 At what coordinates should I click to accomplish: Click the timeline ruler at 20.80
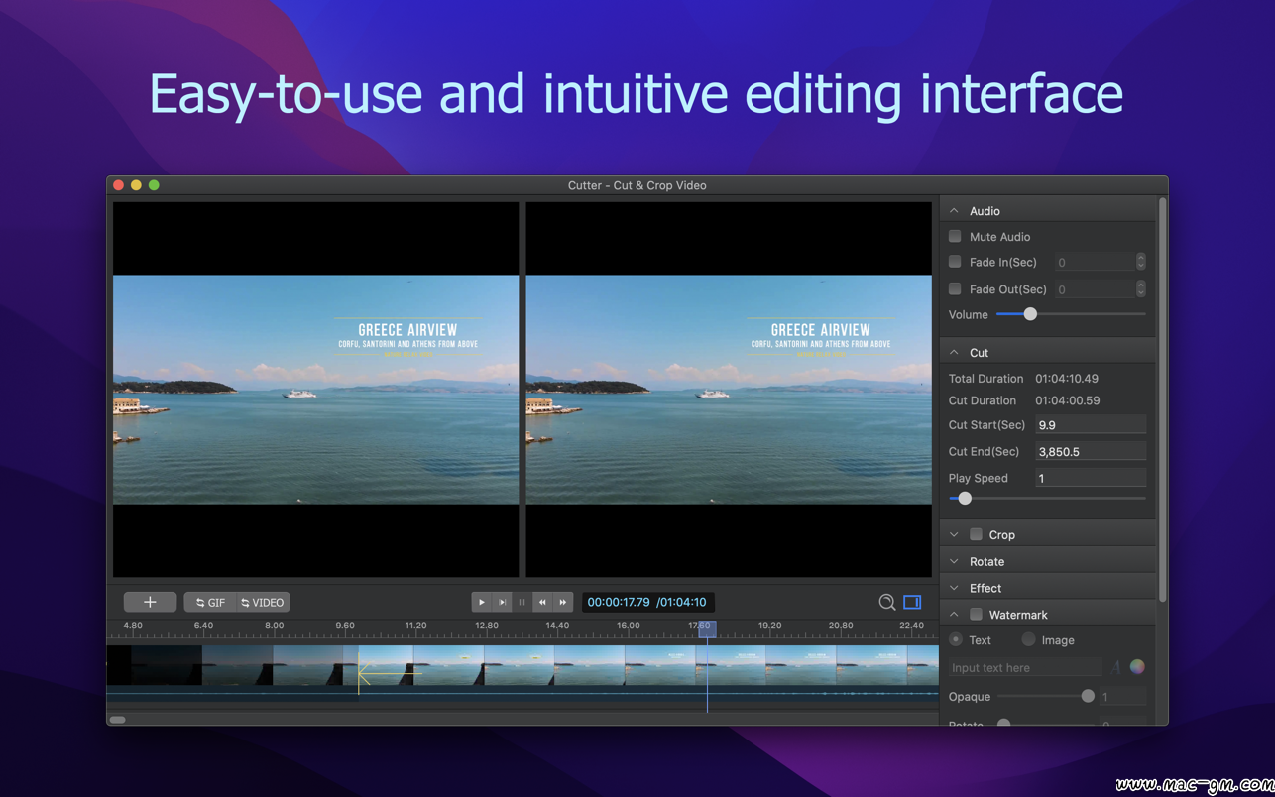coord(841,626)
